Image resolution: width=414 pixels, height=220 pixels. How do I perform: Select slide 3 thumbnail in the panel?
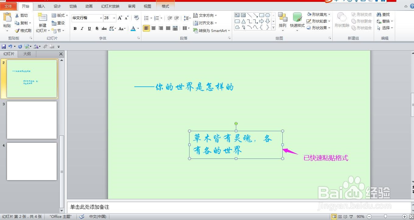(x=32, y=120)
